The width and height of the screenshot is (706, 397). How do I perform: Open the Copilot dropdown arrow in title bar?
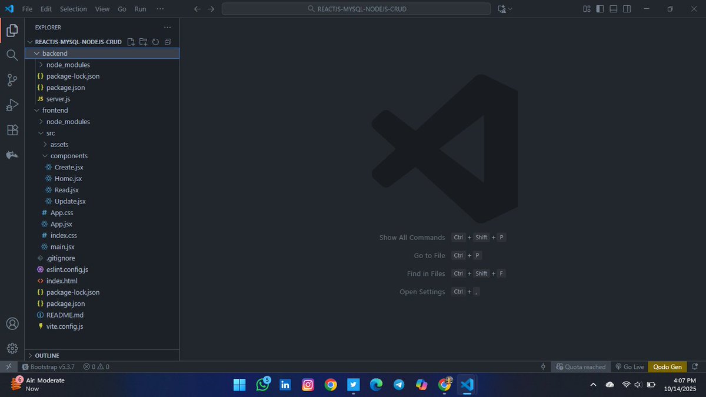(510, 9)
